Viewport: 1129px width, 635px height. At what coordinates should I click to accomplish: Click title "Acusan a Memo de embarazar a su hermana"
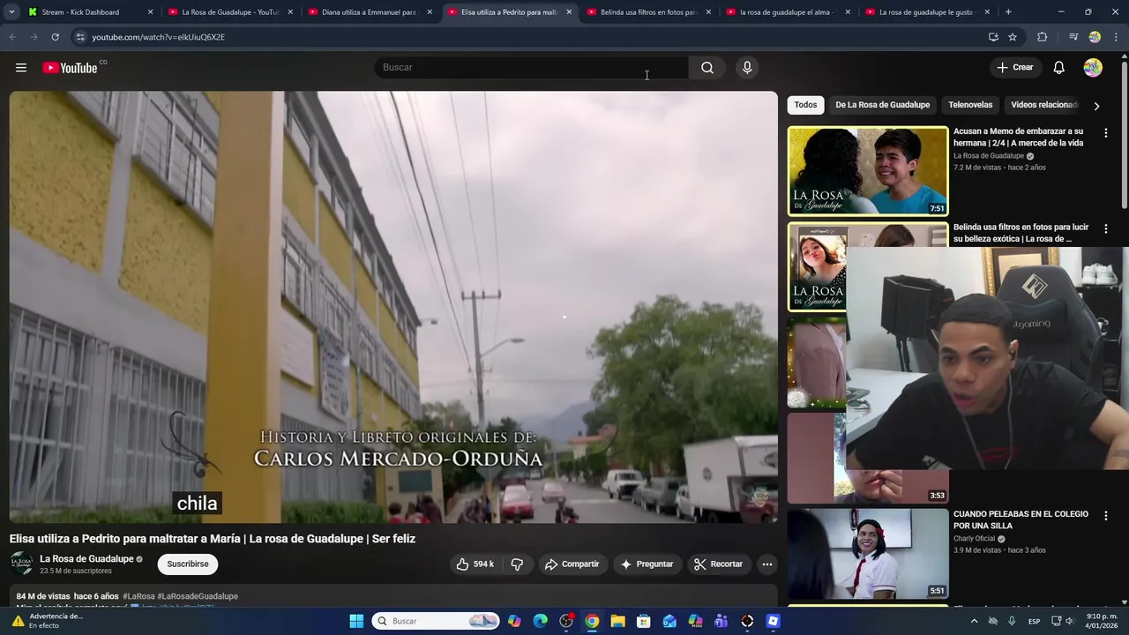click(1018, 137)
